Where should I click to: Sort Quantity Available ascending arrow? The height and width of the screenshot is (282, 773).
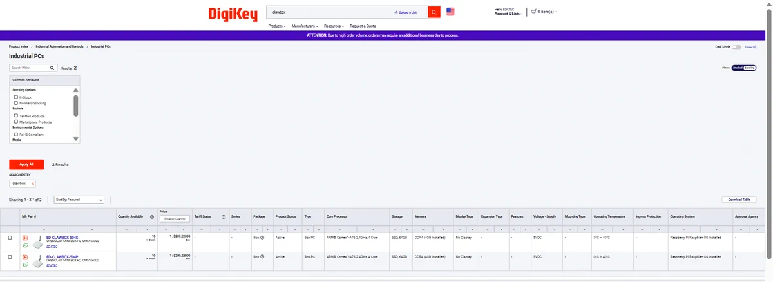coord(128,229)
